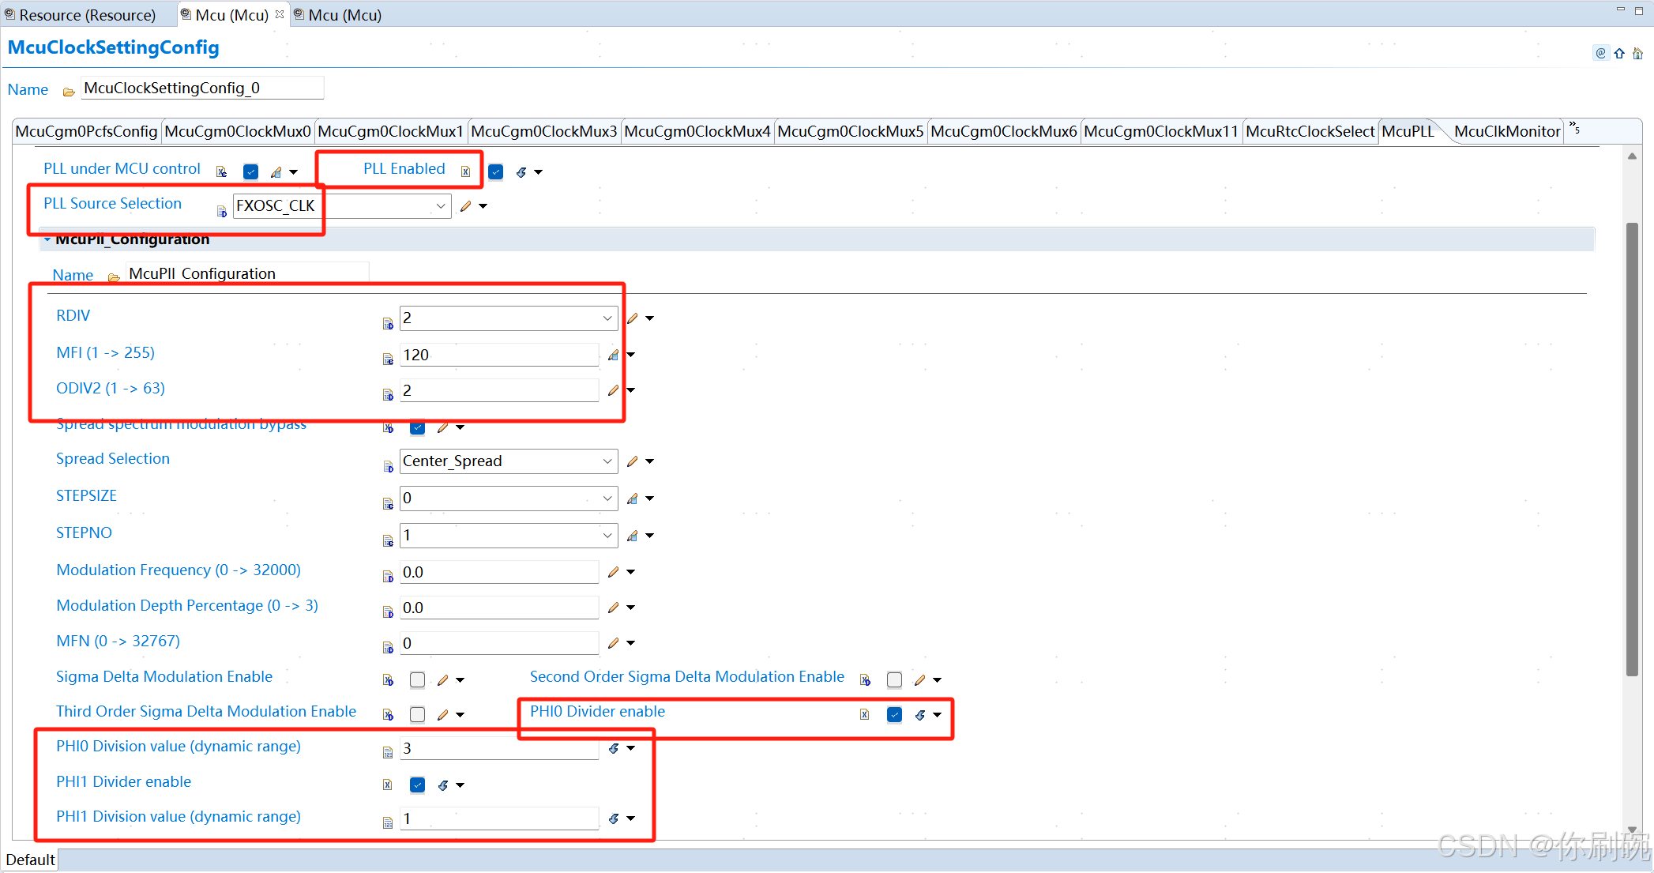Click the home icon at top right
Screen dimensions: 1654x873
click(x=1637, y=54)
